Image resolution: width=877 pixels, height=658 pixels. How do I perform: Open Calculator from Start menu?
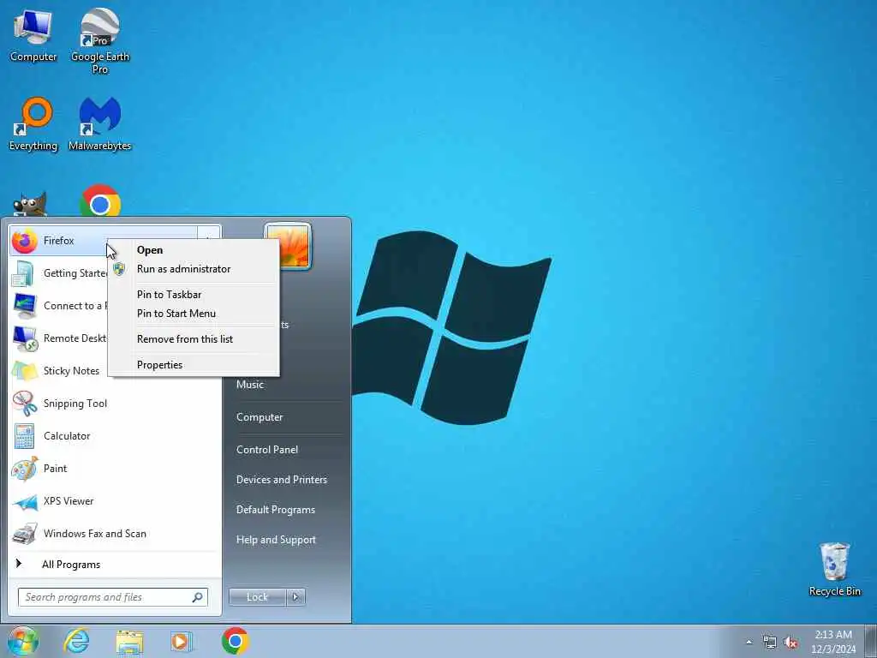pos(115,436)
